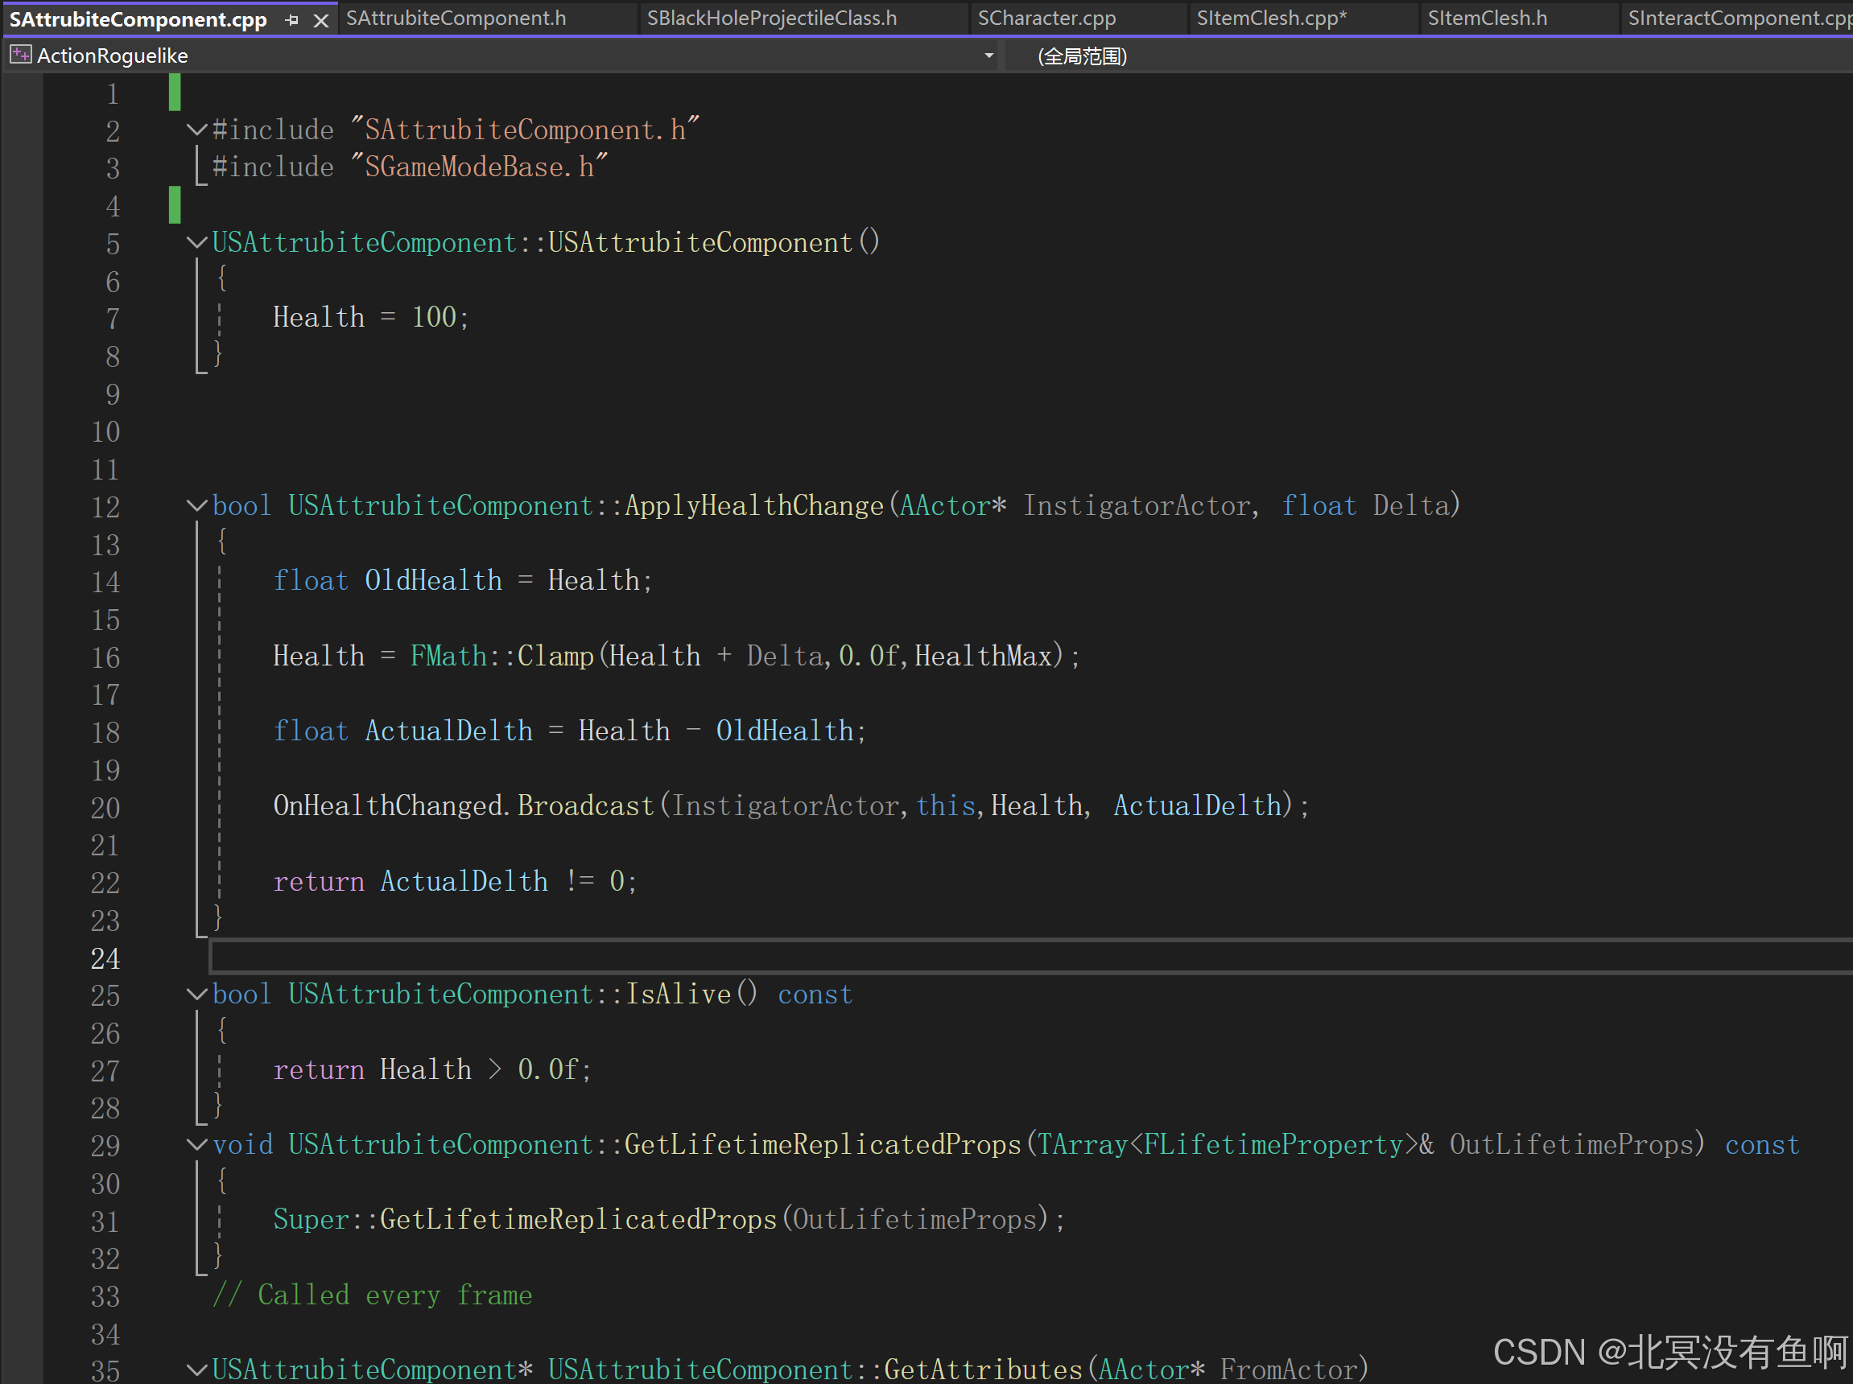1853x1384 pixels.
Task: Click line number 16 in gutter
Action: 105,657
